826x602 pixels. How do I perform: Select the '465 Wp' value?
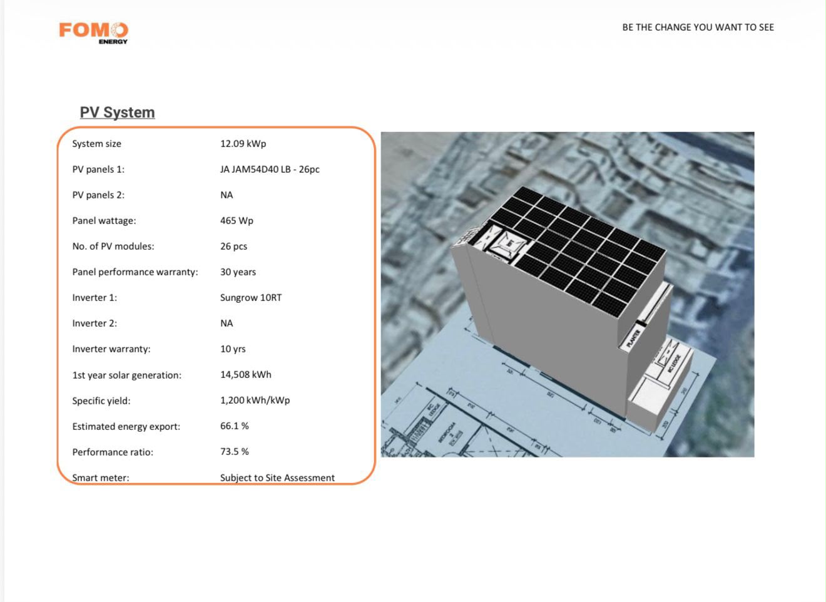tap(237, 221)
